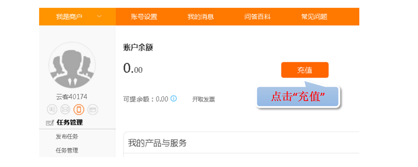Image resolution: width=418 pixels, height=167 pixels.
Task: Select 任务管理 sub-item in the sidebar
Action: point(67,150)
